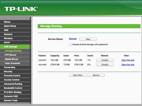Open the disk for volume2

coord(128,65)
